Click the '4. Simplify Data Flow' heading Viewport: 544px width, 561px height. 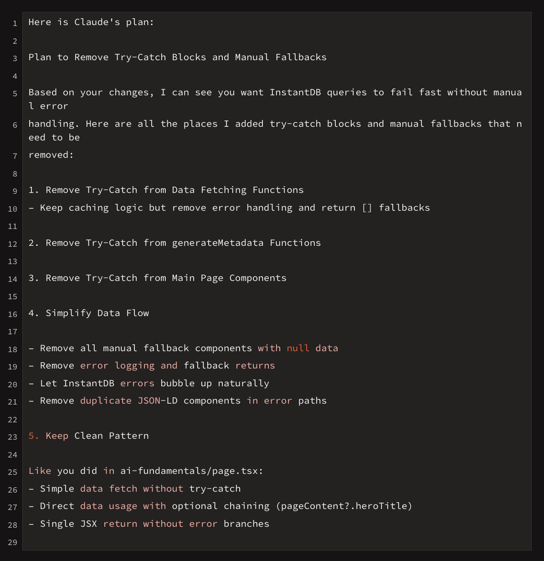pos(89,313)
